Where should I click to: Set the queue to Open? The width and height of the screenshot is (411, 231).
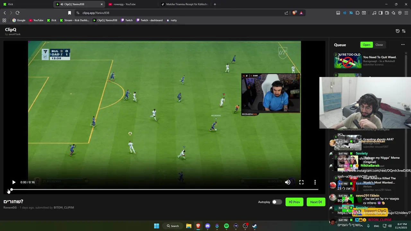point(367,45)
